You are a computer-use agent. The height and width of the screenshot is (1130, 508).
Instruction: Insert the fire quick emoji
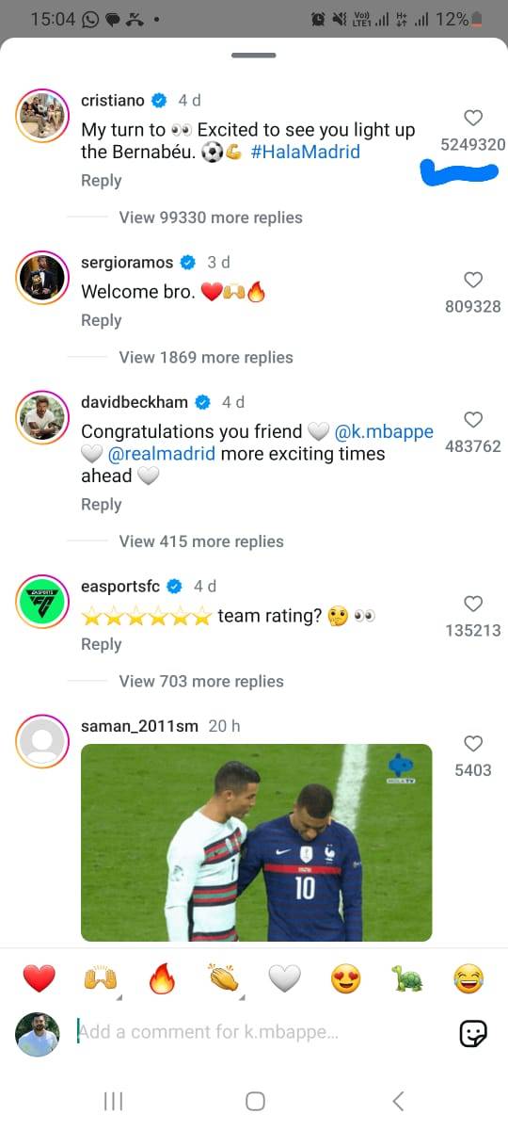coord(162,979)
